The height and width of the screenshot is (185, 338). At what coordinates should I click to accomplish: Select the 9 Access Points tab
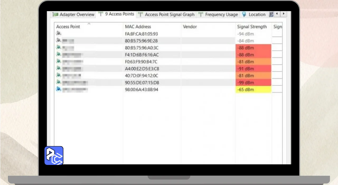(x=116, y=14)
